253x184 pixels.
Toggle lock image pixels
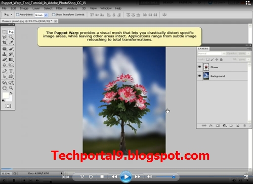coord(213,59)
